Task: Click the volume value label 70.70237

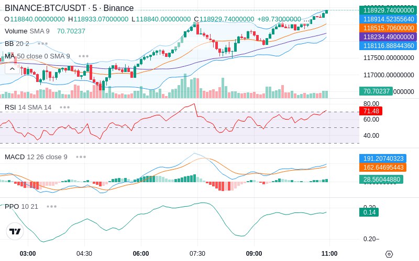Action: click(x=376, y=91)
